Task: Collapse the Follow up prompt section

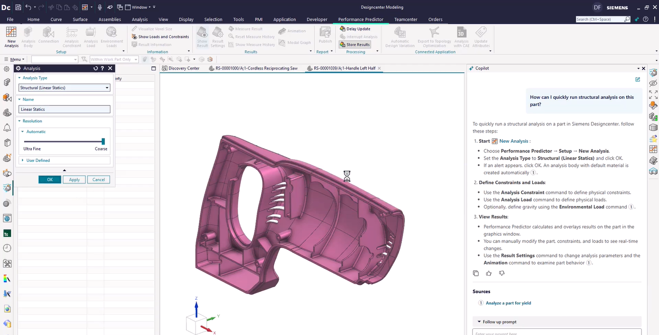Action: click(x=479, y=322)
